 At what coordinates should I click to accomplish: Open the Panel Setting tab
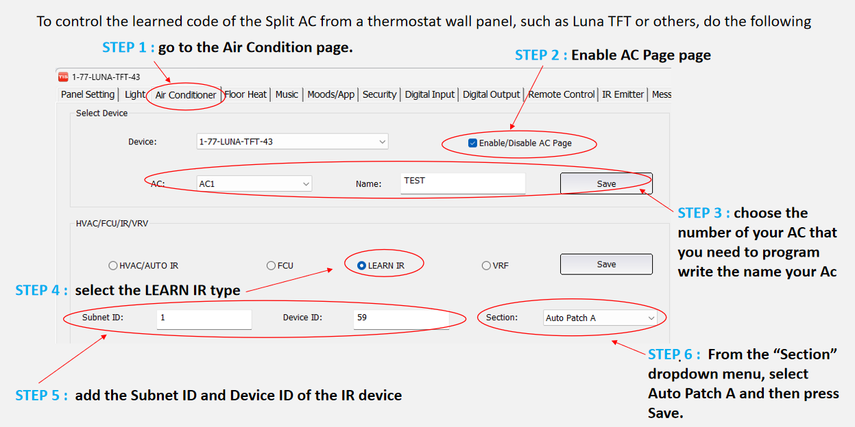click(x=88, y=94)
